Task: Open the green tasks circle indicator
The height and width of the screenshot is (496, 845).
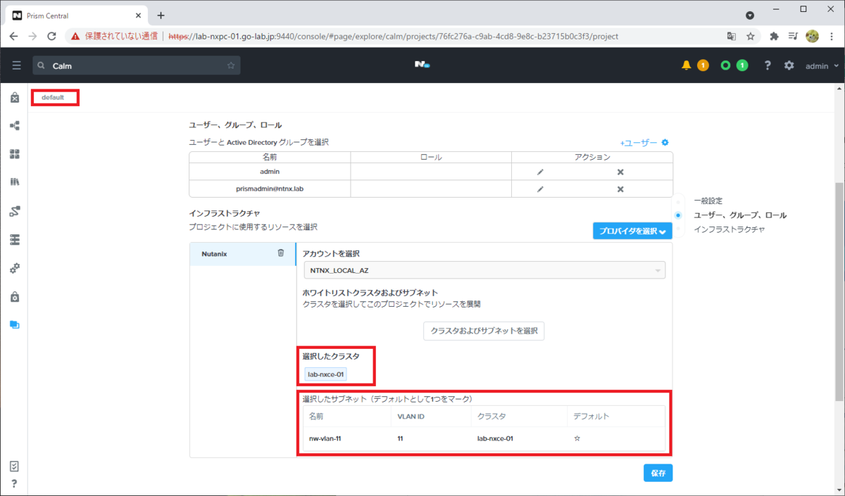Action: 725,65
